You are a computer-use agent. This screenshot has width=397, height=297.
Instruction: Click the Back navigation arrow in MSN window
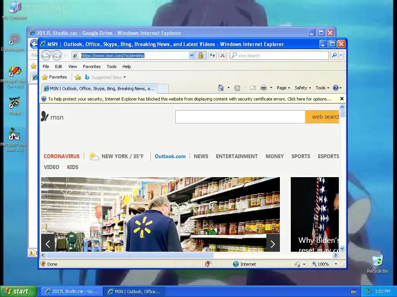coord(46,55)
